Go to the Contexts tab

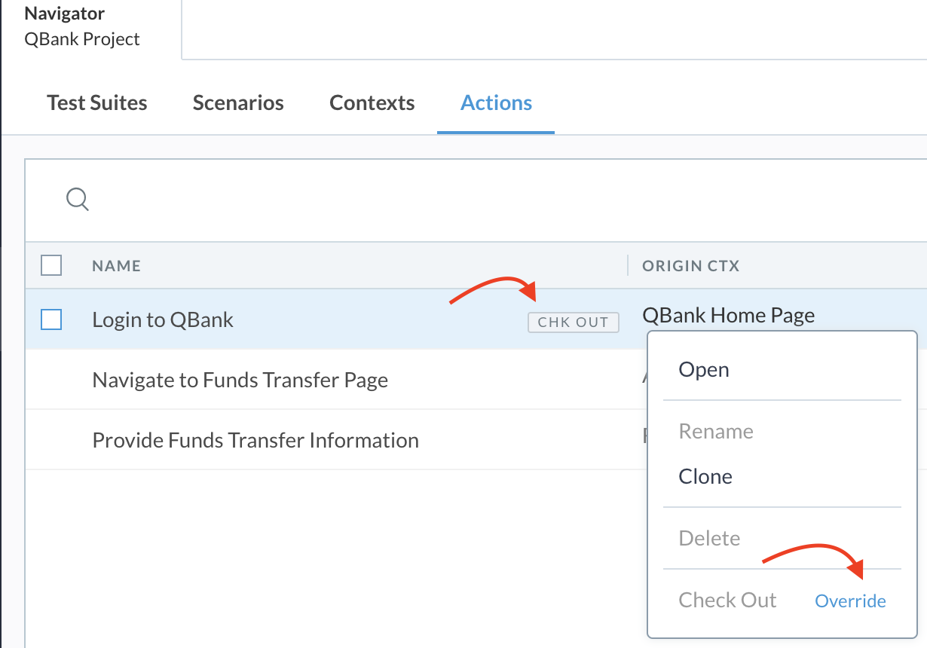click(x=372, y=102)
